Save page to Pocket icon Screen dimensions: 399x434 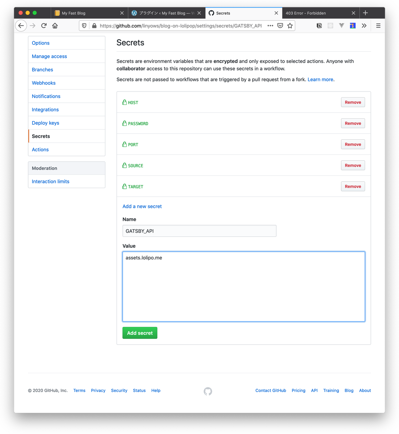click(x=280, y=26)
